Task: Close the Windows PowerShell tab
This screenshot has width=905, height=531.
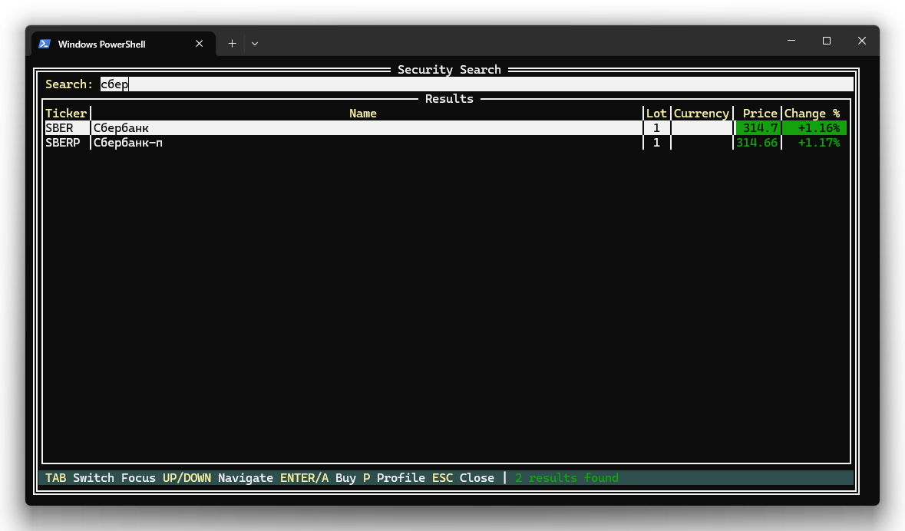Action: [x=200, y=44]
